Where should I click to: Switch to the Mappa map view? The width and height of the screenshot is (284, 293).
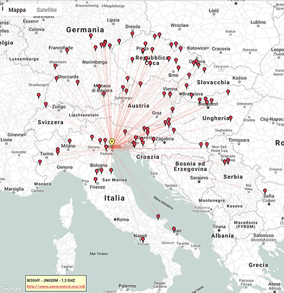(17, 10)
